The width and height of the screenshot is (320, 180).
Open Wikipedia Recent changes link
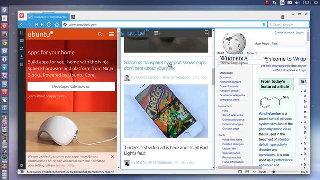click(x=232, y=124)
